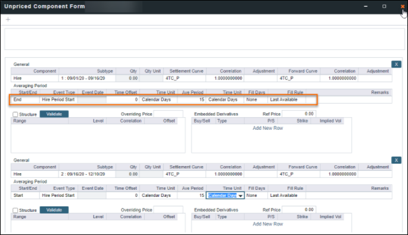Click the Start cell in second Averaging Period

25,196
